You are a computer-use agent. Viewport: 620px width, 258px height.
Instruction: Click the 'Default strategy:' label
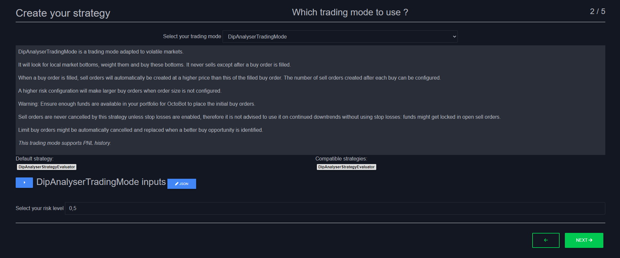35,159
